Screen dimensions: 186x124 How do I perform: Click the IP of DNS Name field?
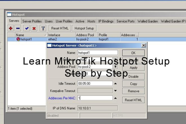pyautogui.click(x=98, y=108)
